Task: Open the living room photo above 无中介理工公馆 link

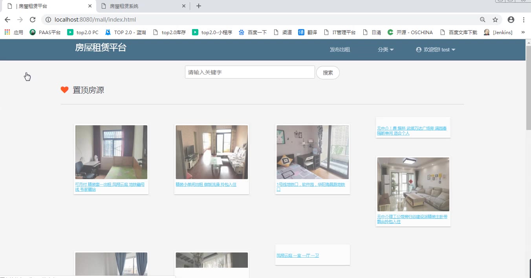Action: pos(413,184)
